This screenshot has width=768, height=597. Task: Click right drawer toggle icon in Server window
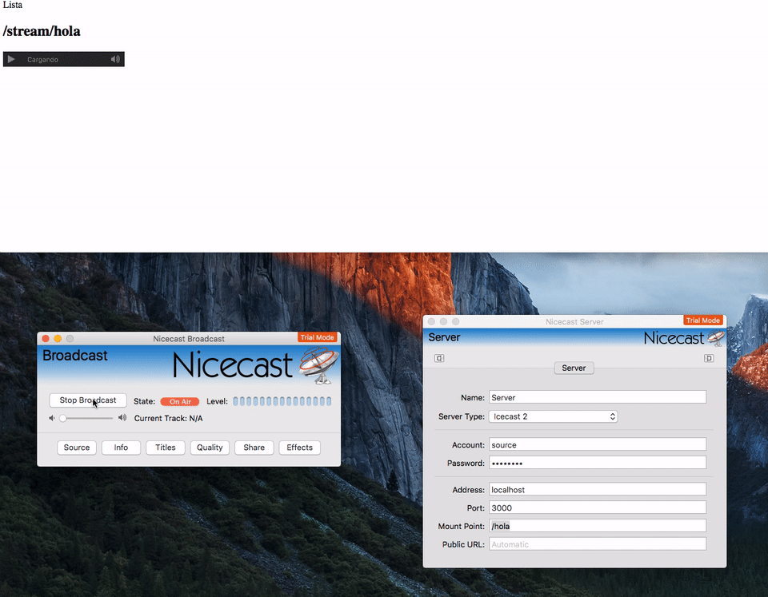(709, 358)
